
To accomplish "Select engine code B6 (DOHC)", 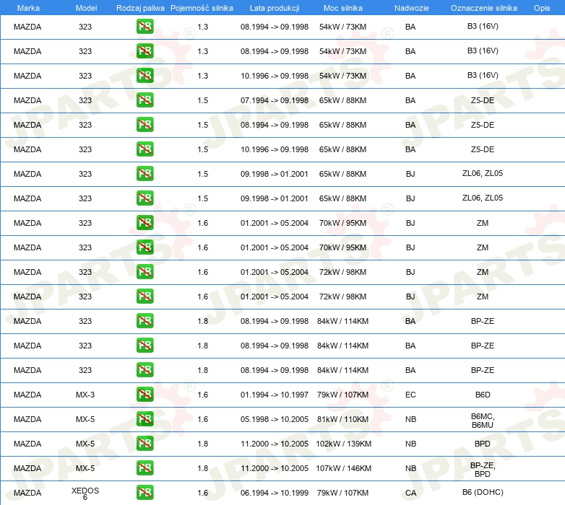I will click(483, 492).
